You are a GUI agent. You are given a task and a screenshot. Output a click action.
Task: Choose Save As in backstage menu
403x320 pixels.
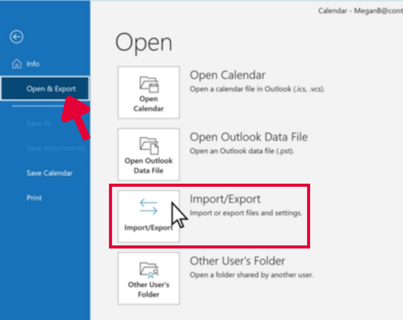click(x=39, y=123)
